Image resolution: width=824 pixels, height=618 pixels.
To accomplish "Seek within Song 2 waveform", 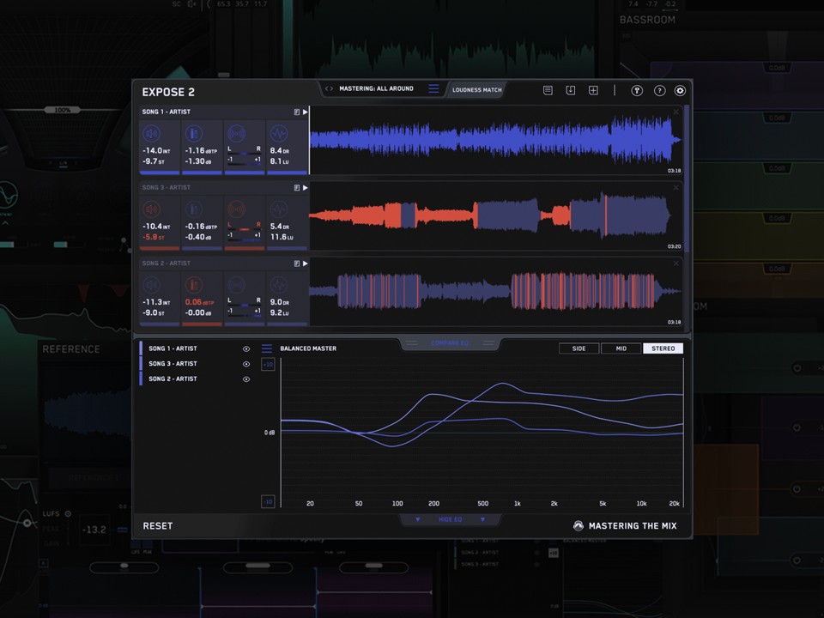I will [495, 291].
